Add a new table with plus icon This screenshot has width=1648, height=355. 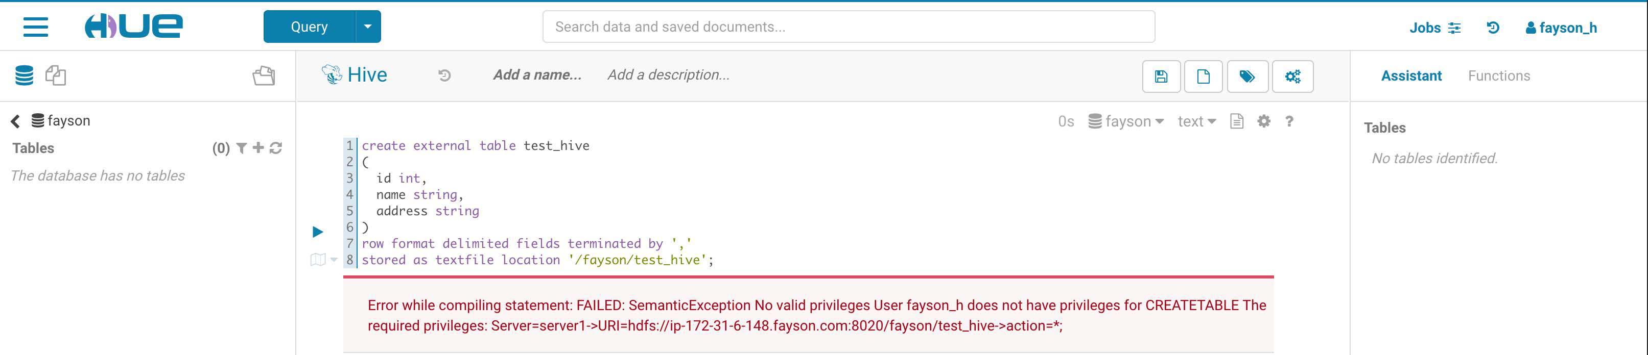pyautogui.click(x=258, y=148)
